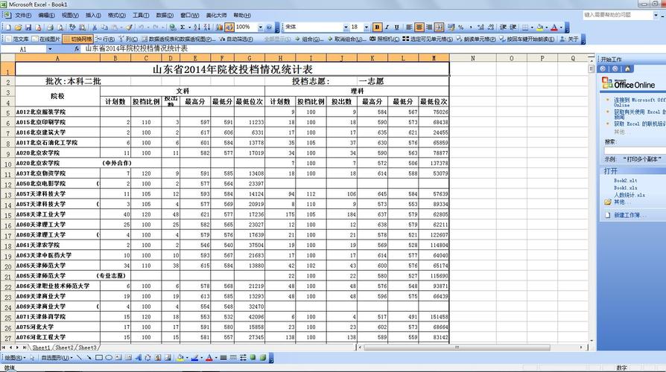Click the task pane search input field

pyautogui.click(x=635, y=150)
